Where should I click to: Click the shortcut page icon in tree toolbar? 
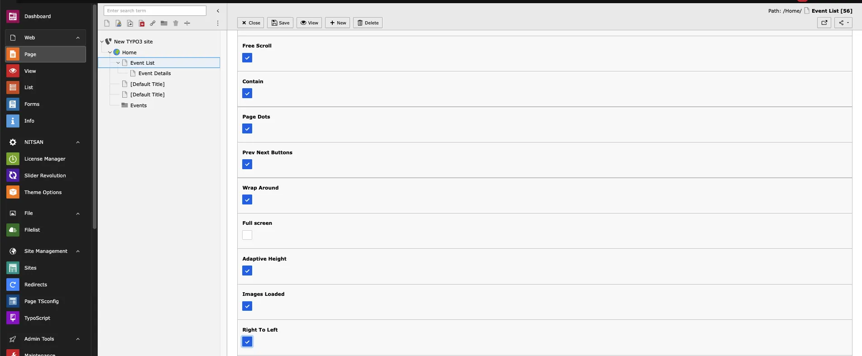click(x=130, y=23)
